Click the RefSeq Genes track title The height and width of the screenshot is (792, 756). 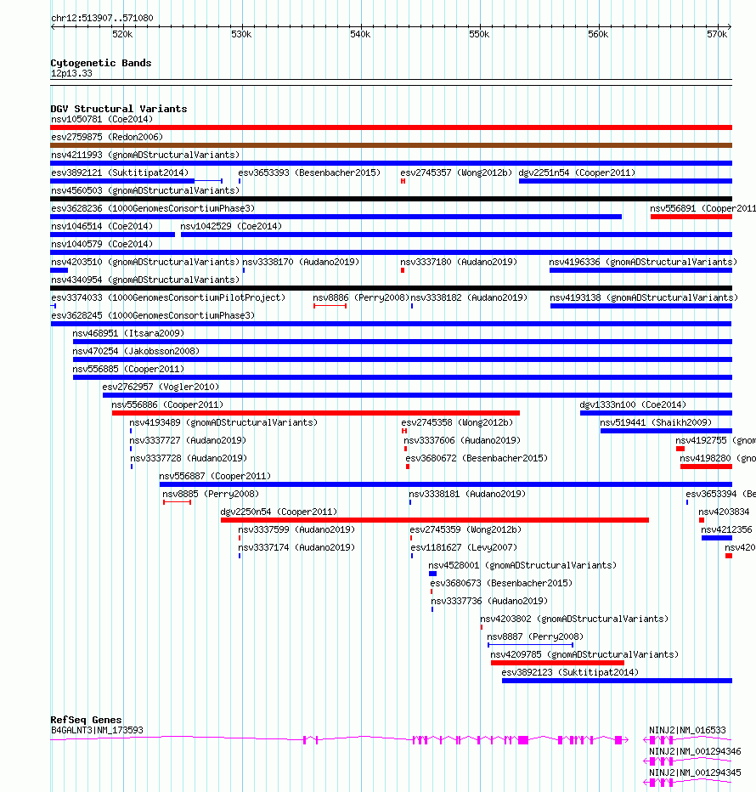click(x=86, y=720)
